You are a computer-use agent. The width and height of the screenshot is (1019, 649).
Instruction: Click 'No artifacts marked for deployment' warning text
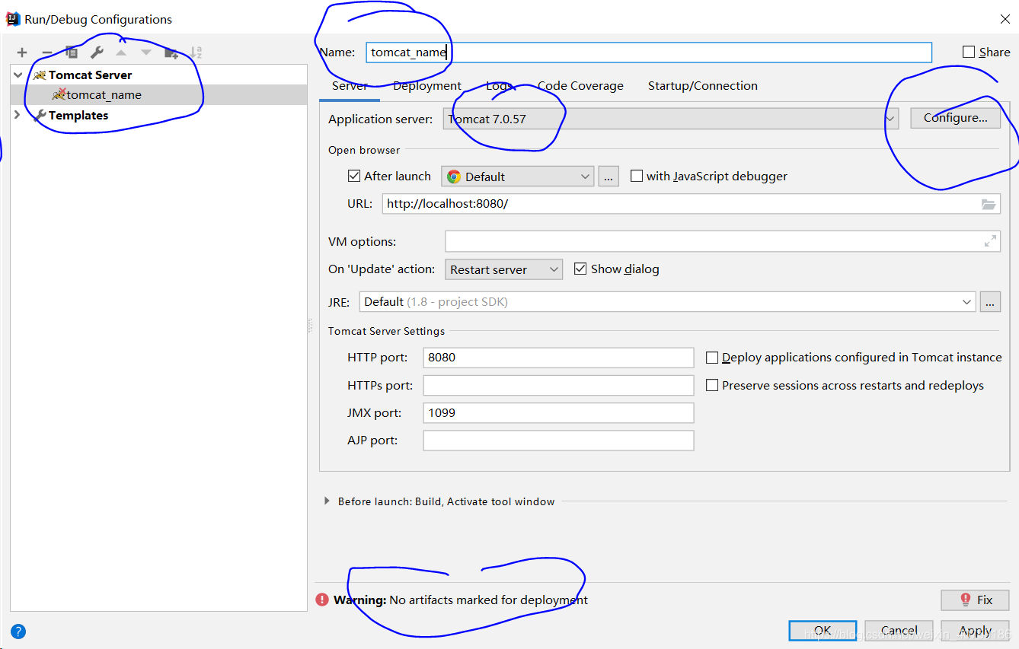tap(488, 600)
